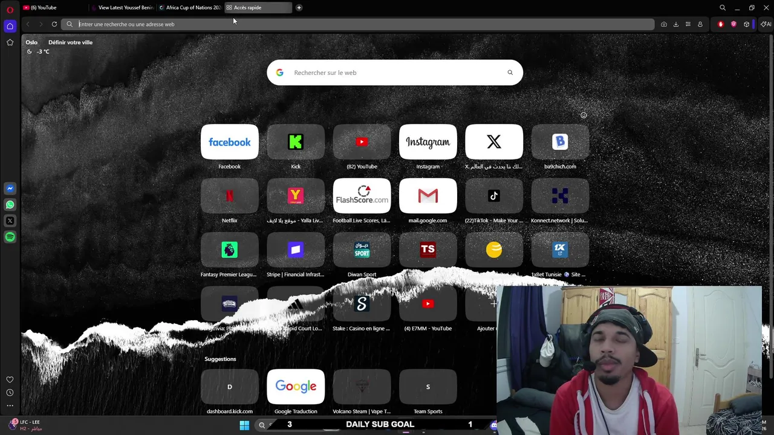Reload the page with refresh icon

(x=54, y=24)
